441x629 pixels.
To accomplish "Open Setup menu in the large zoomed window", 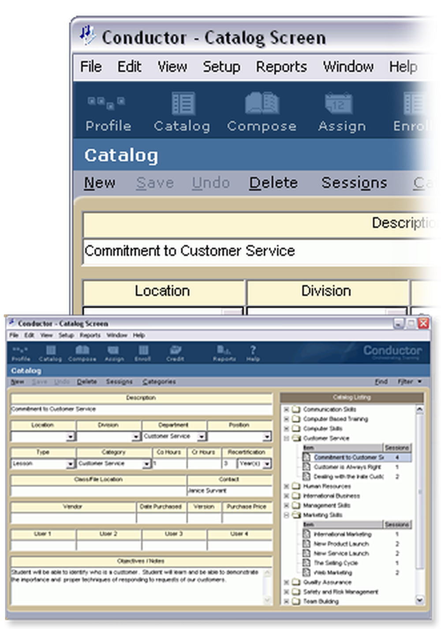I will click(222, 67).
